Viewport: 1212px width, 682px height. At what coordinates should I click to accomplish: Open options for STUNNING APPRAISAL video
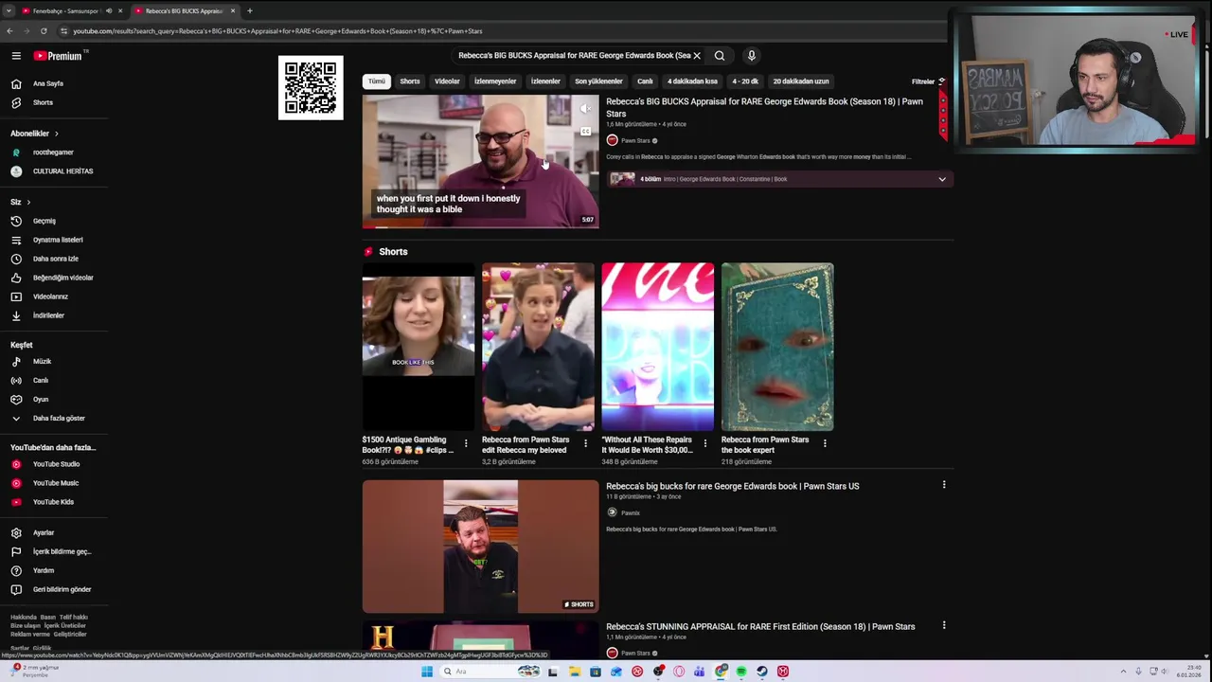coord(943,625)
